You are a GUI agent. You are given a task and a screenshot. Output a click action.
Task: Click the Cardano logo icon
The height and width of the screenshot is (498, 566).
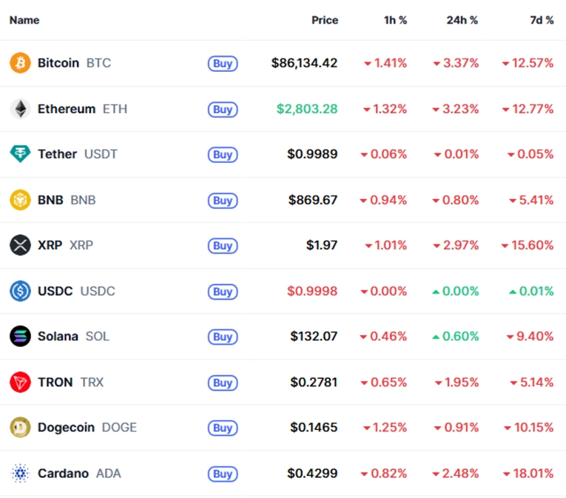(20, 473)
